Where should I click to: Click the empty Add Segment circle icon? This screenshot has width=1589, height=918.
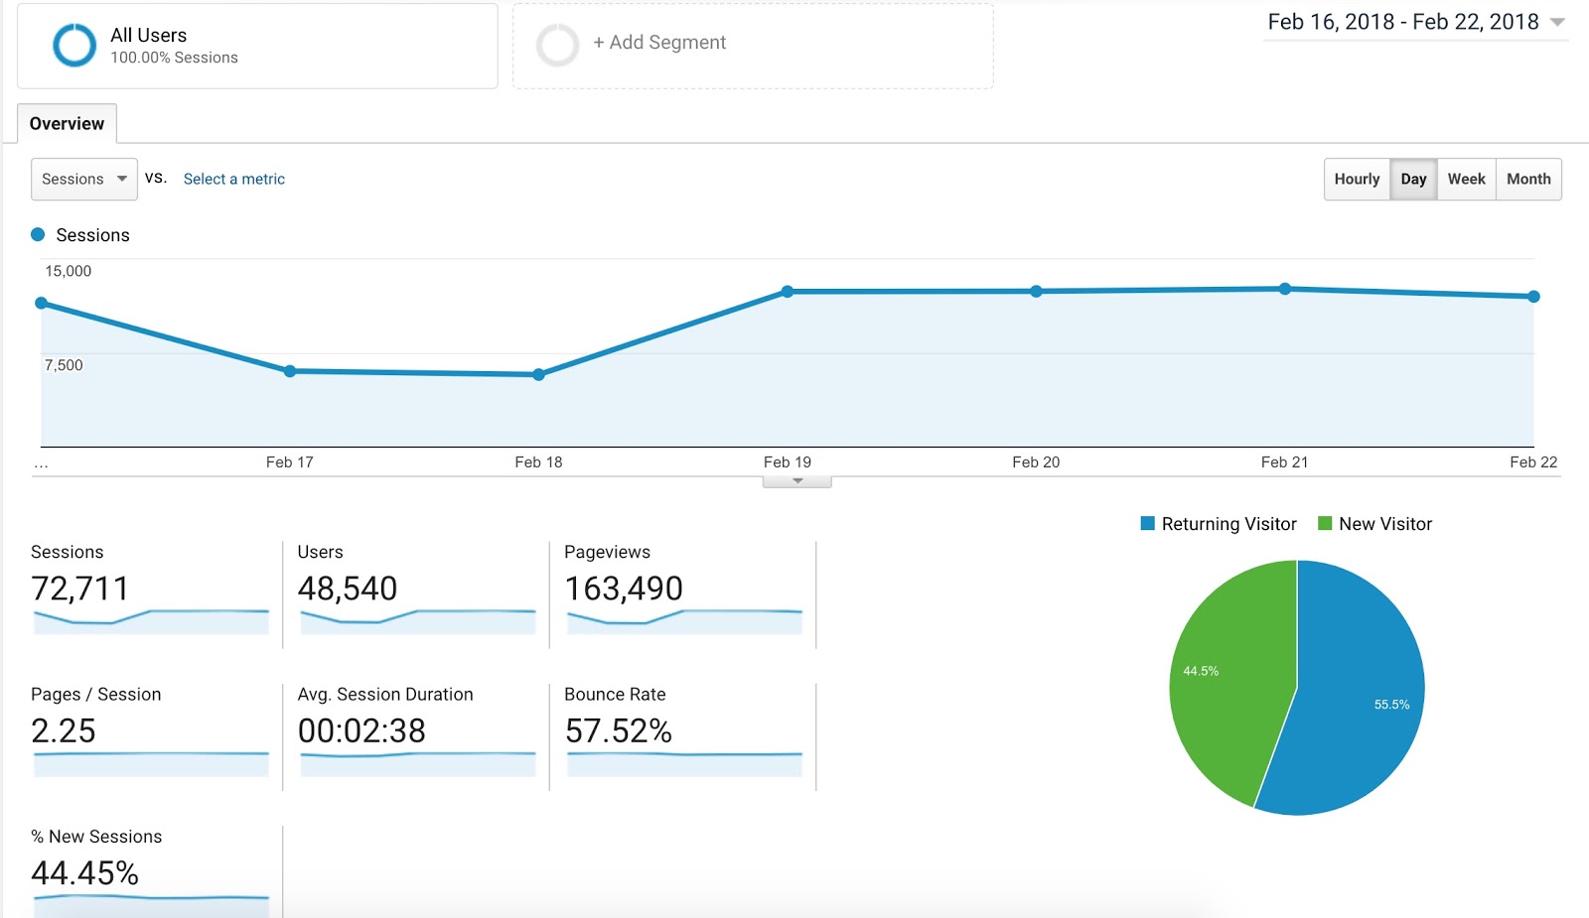tap(557, 45)
